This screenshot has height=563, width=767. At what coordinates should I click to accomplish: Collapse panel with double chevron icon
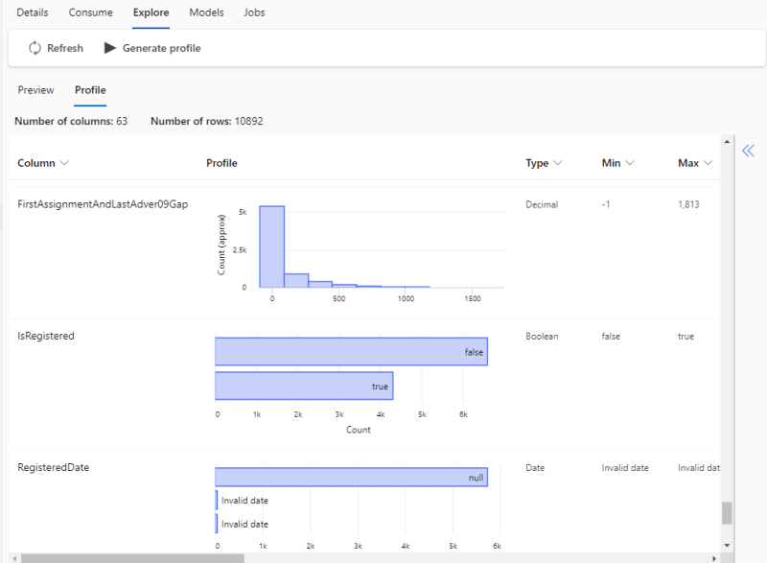[748, 151]
